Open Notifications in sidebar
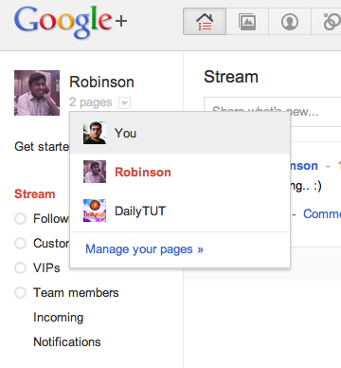The height and width of the screenshot is (368, 341). tap(67, 341)
